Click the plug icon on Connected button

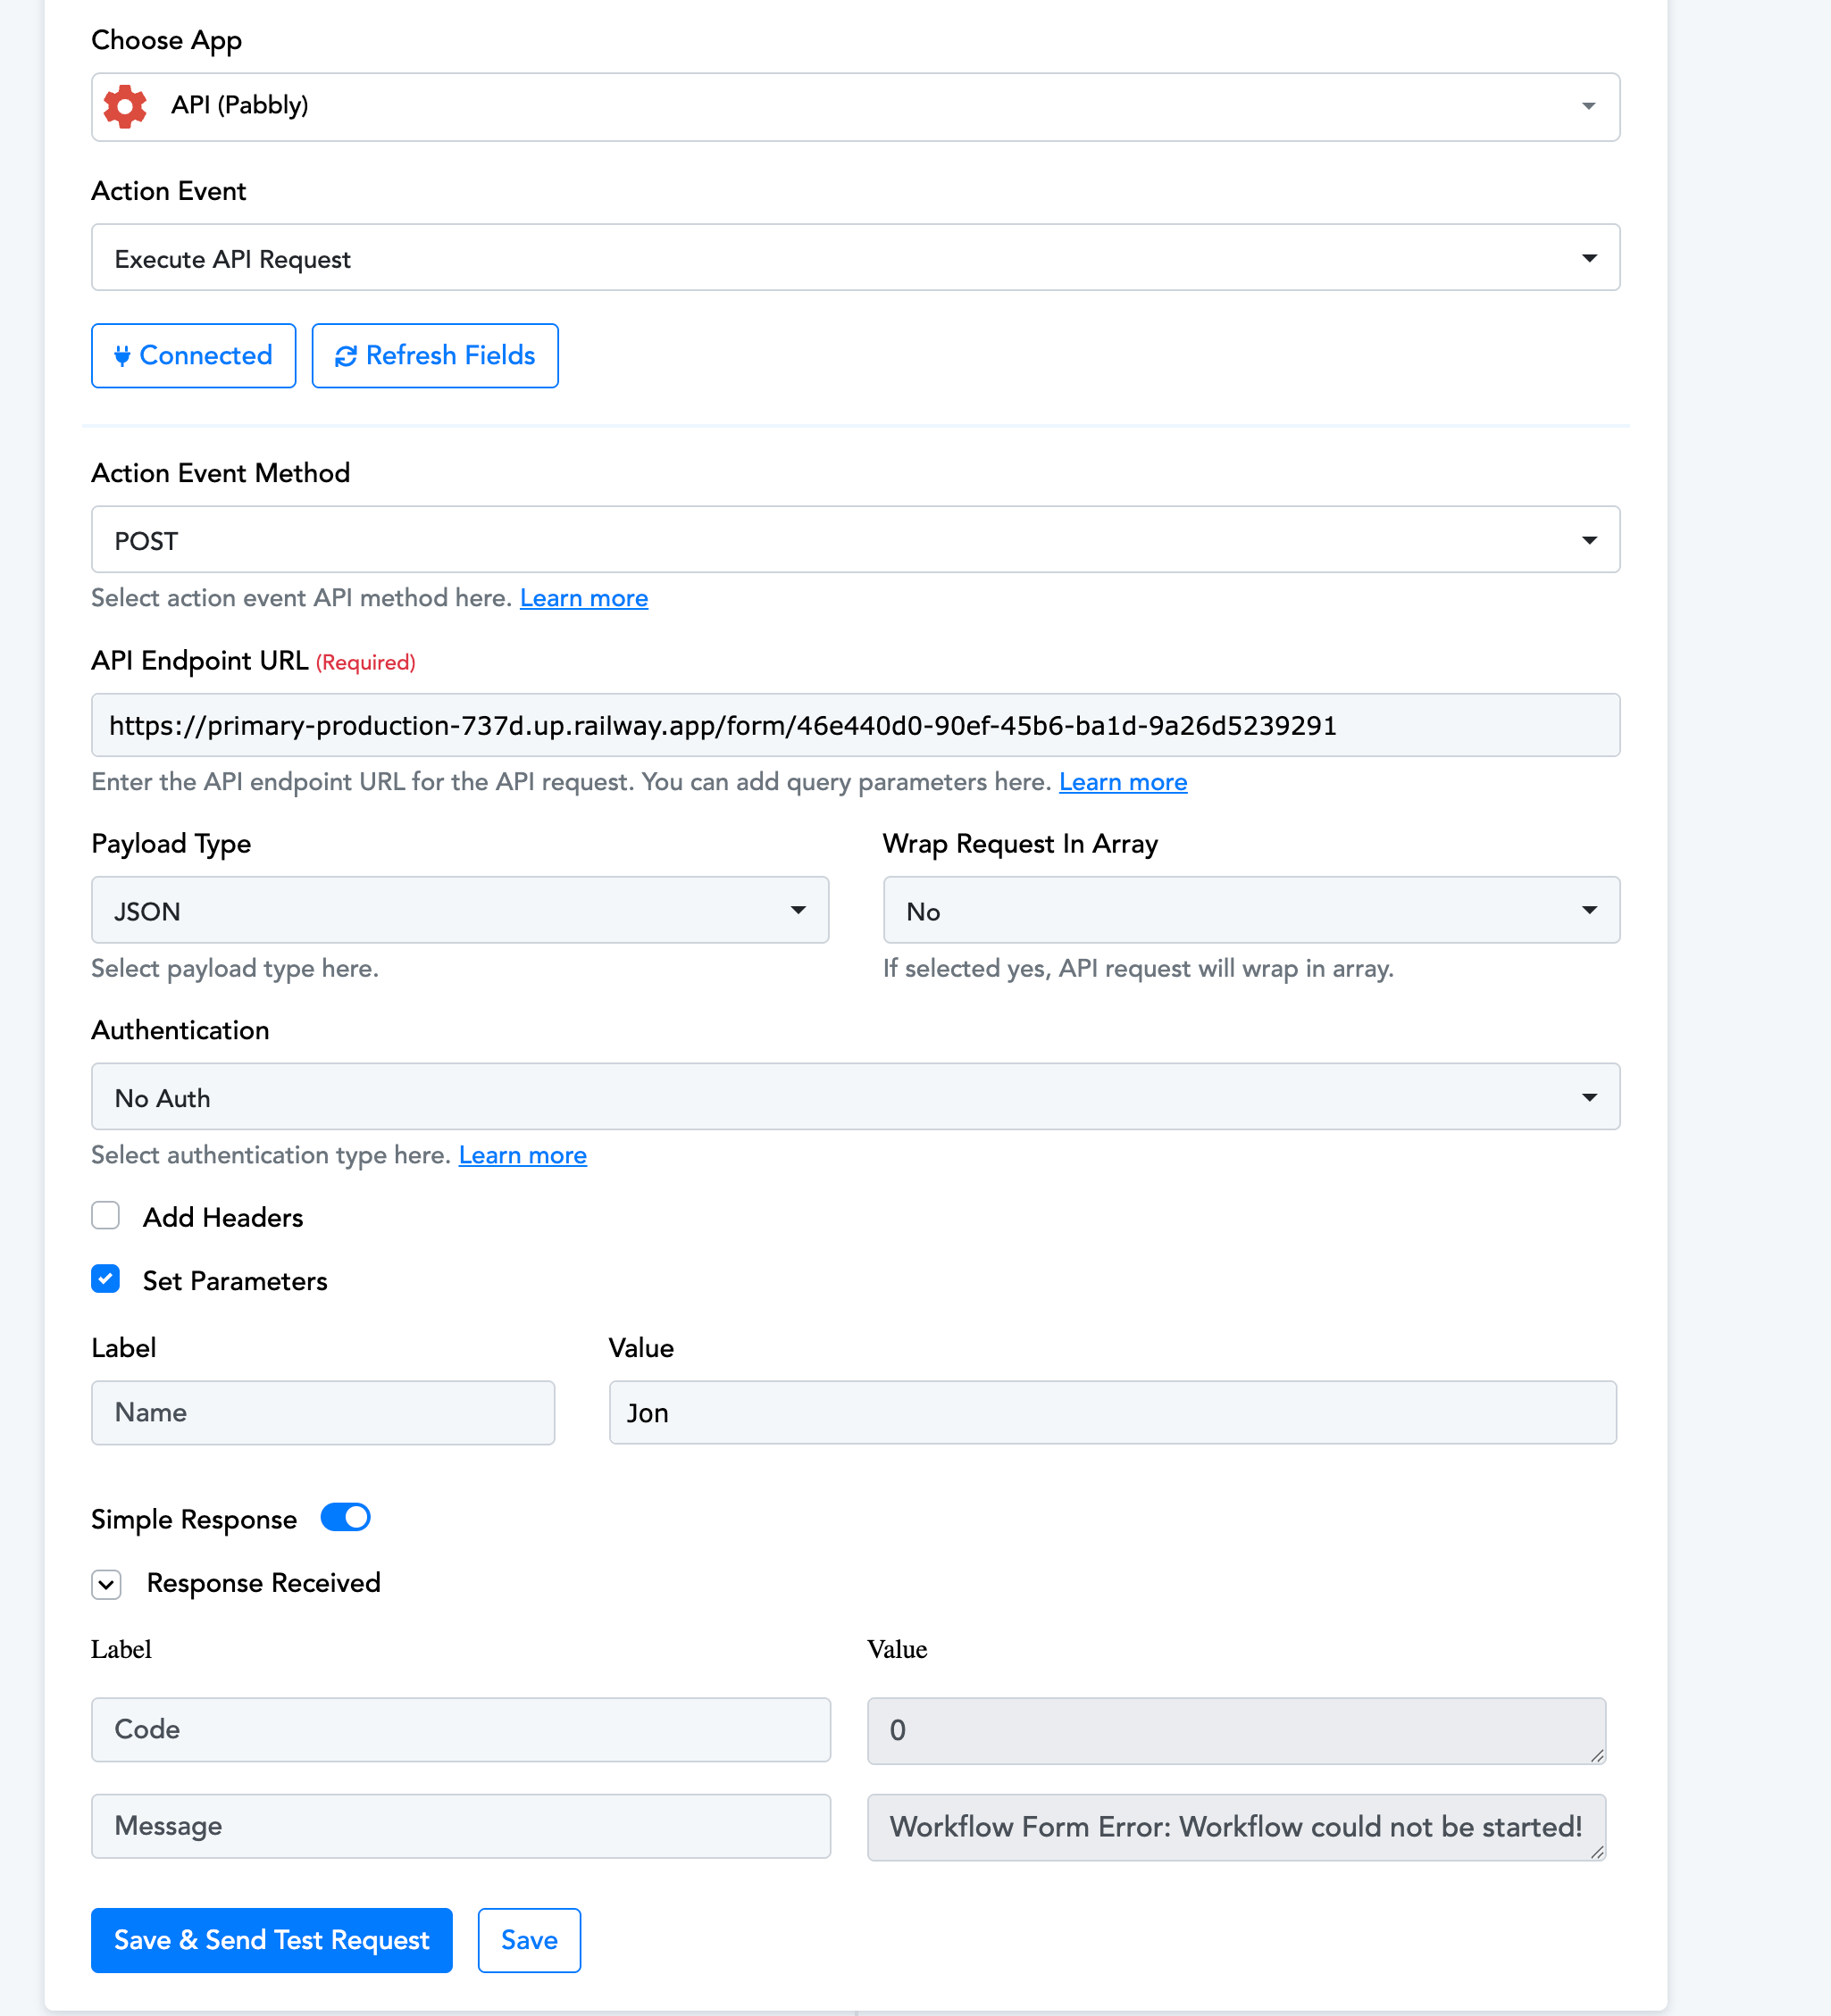122,356
